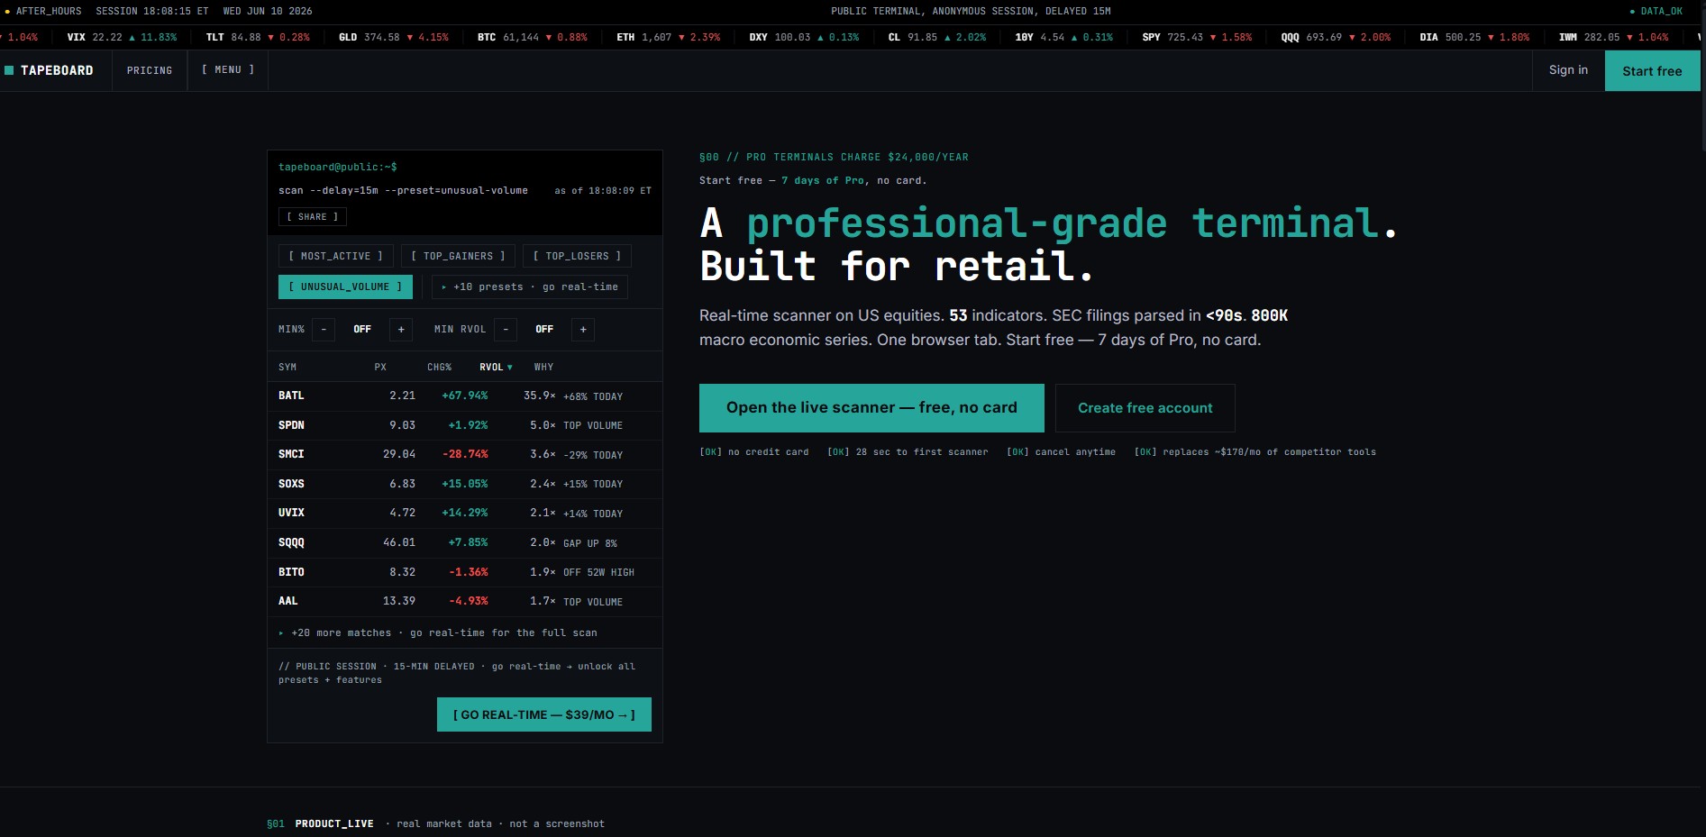Select the AAL row symbol

pos(288,601)
